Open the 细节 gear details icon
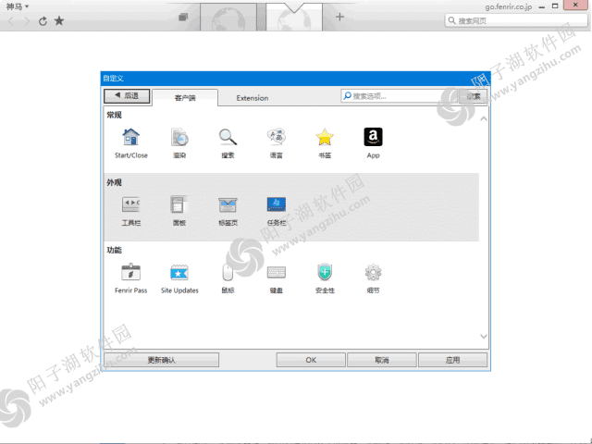Image resolution: width=592 pixels, height=444 pixels. 373,272
